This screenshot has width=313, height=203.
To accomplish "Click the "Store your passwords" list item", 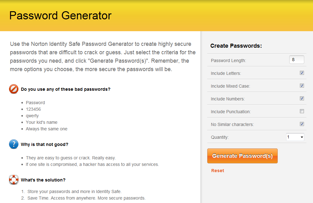I will (74, 191).
